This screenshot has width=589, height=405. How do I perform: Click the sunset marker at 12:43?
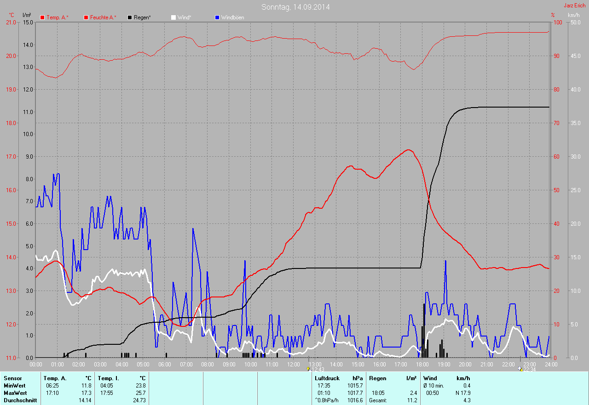pyautogui.click(x=308, y=369)
